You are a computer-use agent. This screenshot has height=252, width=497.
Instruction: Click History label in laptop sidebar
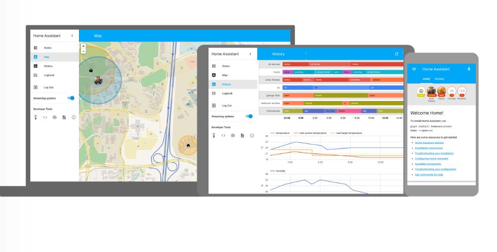[48, 66]
